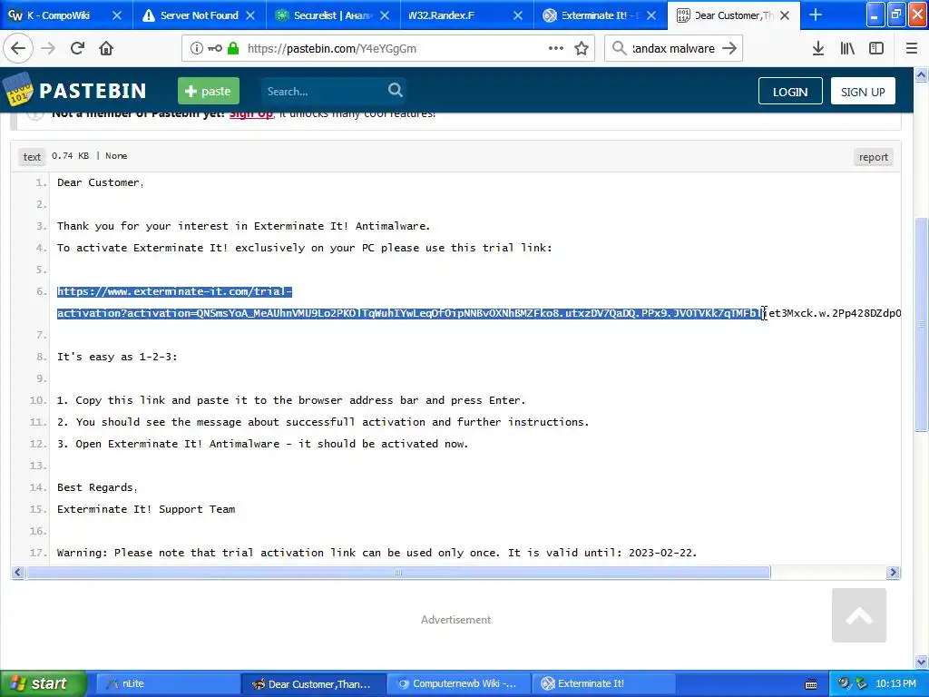Switch to Server Not Found tab
Image resolution: width=929 pixels, height=697 pixels.
click(x=199, y=15)
